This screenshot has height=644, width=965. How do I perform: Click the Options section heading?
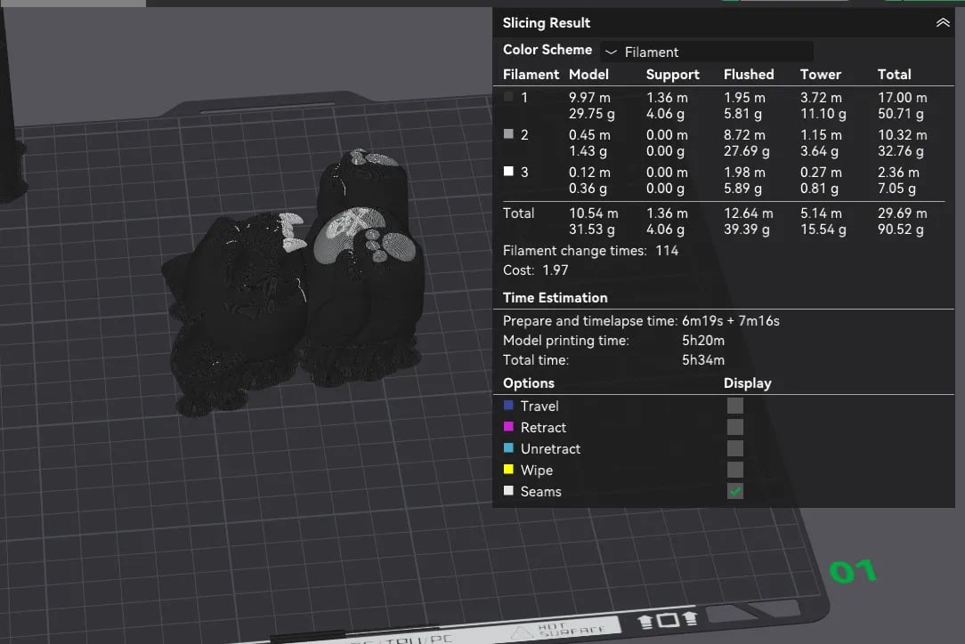(528, 383)
